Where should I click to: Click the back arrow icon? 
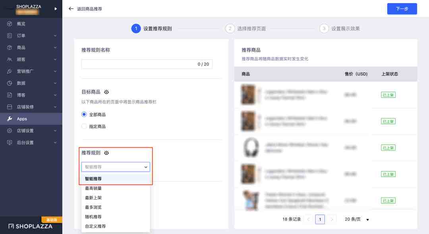(71, 9)
